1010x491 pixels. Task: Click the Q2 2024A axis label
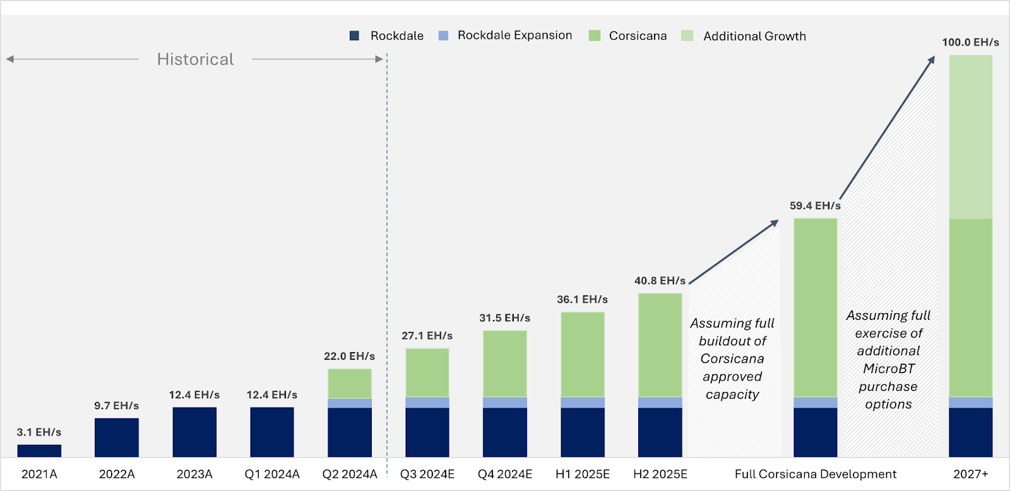(x=350, y=474)
